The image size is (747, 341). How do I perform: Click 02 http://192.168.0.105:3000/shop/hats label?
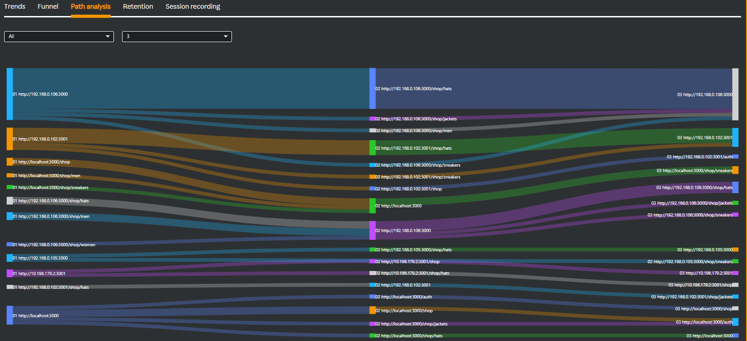[x=414, y=250]
